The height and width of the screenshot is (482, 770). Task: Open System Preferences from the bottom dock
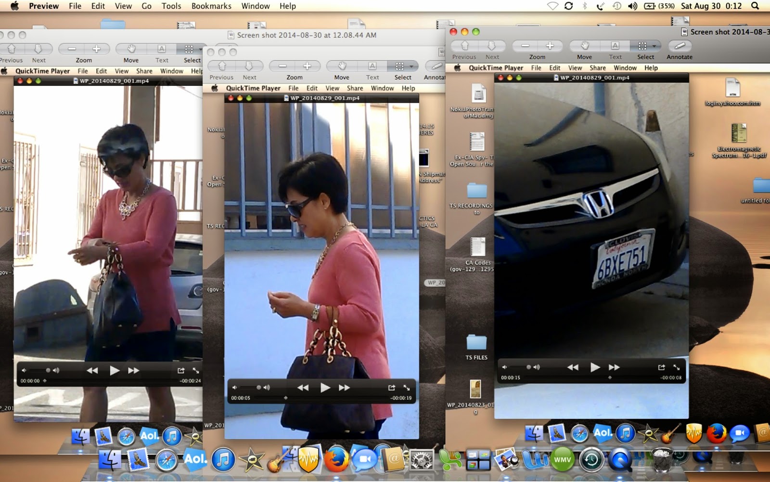coord(422,461)
